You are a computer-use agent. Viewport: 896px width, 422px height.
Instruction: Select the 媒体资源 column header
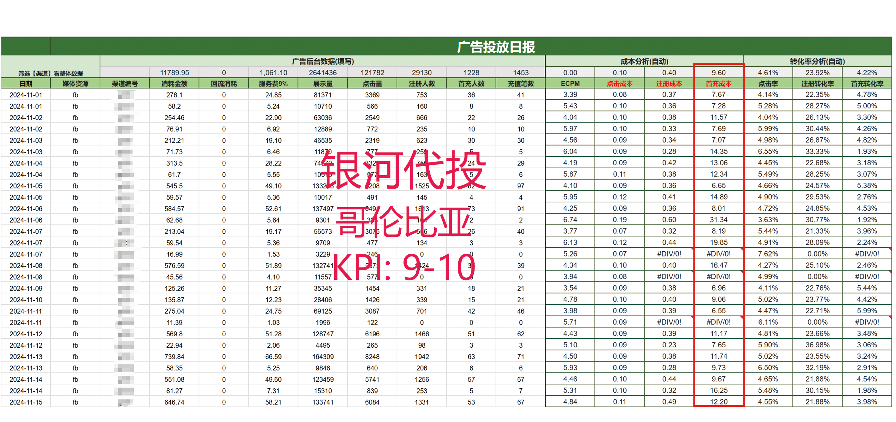tap(75, 84)
